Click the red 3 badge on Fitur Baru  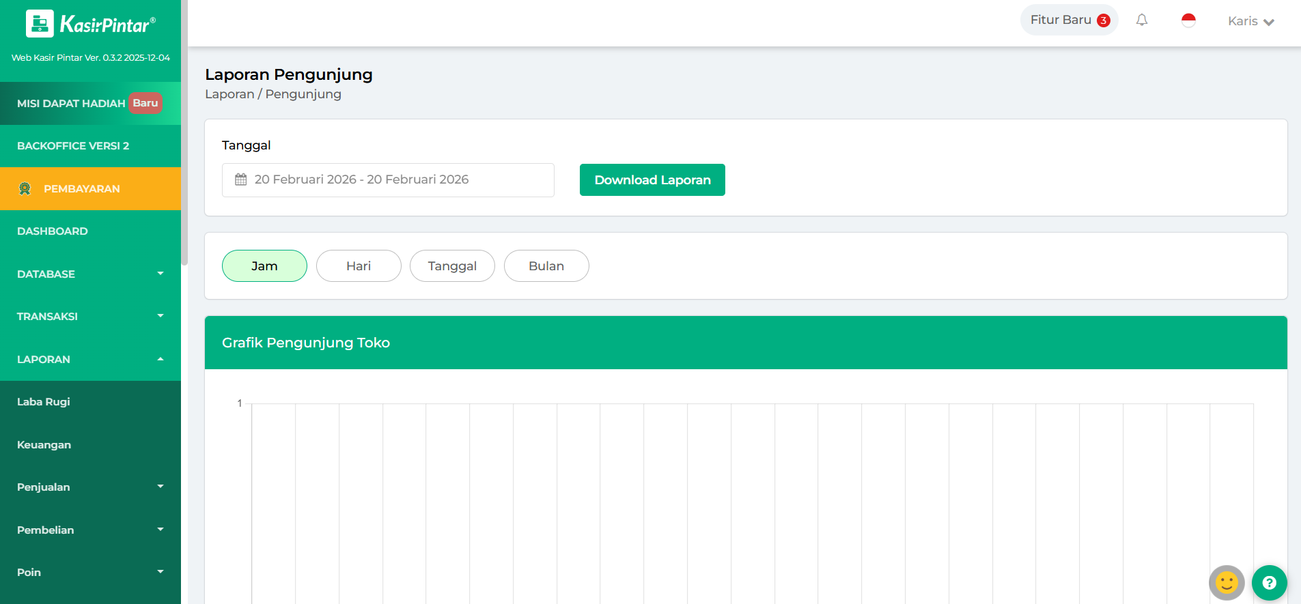coord(1103,20)
